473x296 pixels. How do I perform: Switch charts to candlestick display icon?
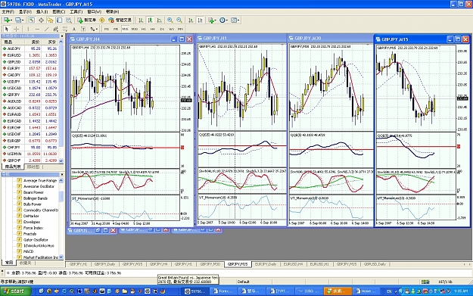coord(150,20)
